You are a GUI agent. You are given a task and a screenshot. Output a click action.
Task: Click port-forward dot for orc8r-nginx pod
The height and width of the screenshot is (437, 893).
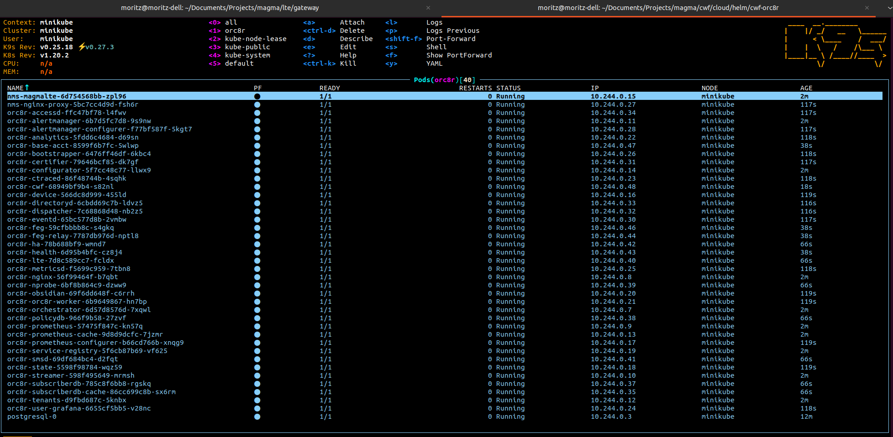[257, 277]
